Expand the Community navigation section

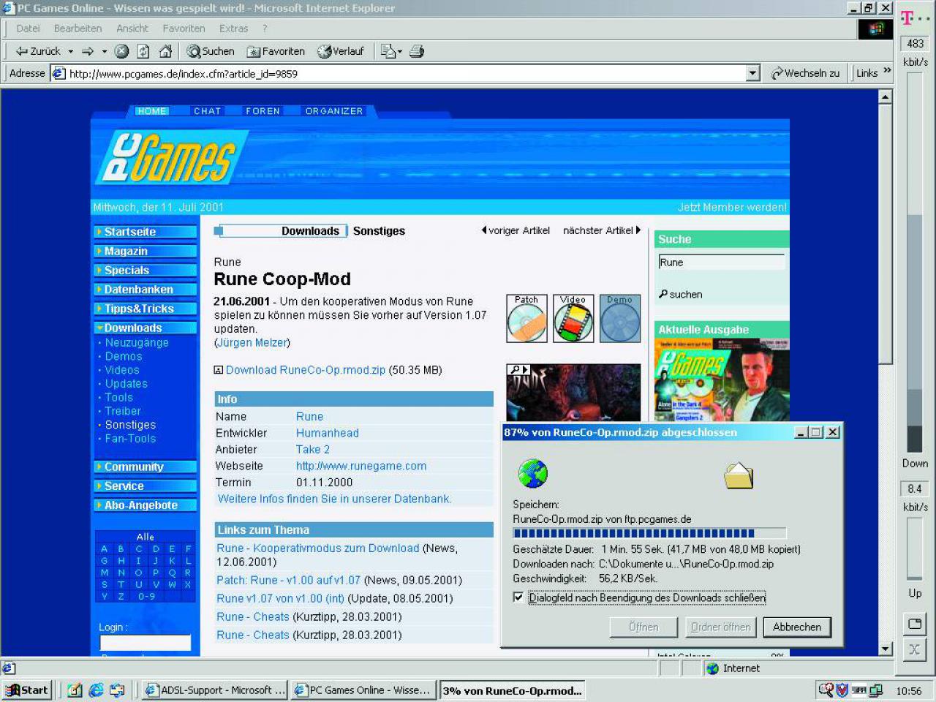(x=146, y=467)
